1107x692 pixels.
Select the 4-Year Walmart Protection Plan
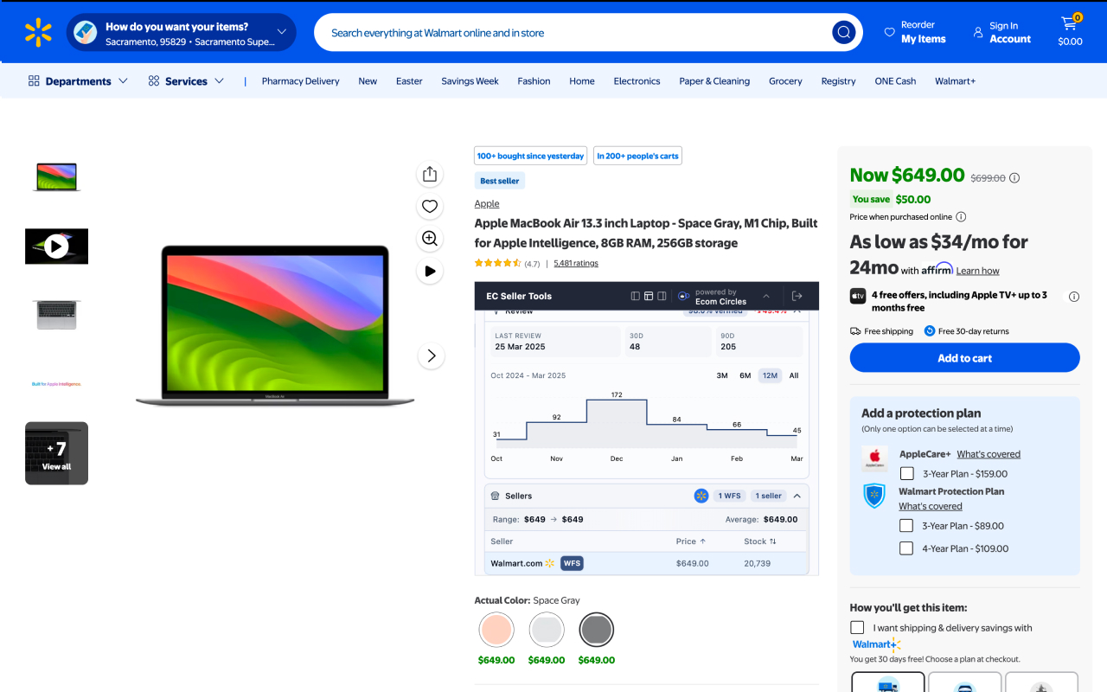906,548
